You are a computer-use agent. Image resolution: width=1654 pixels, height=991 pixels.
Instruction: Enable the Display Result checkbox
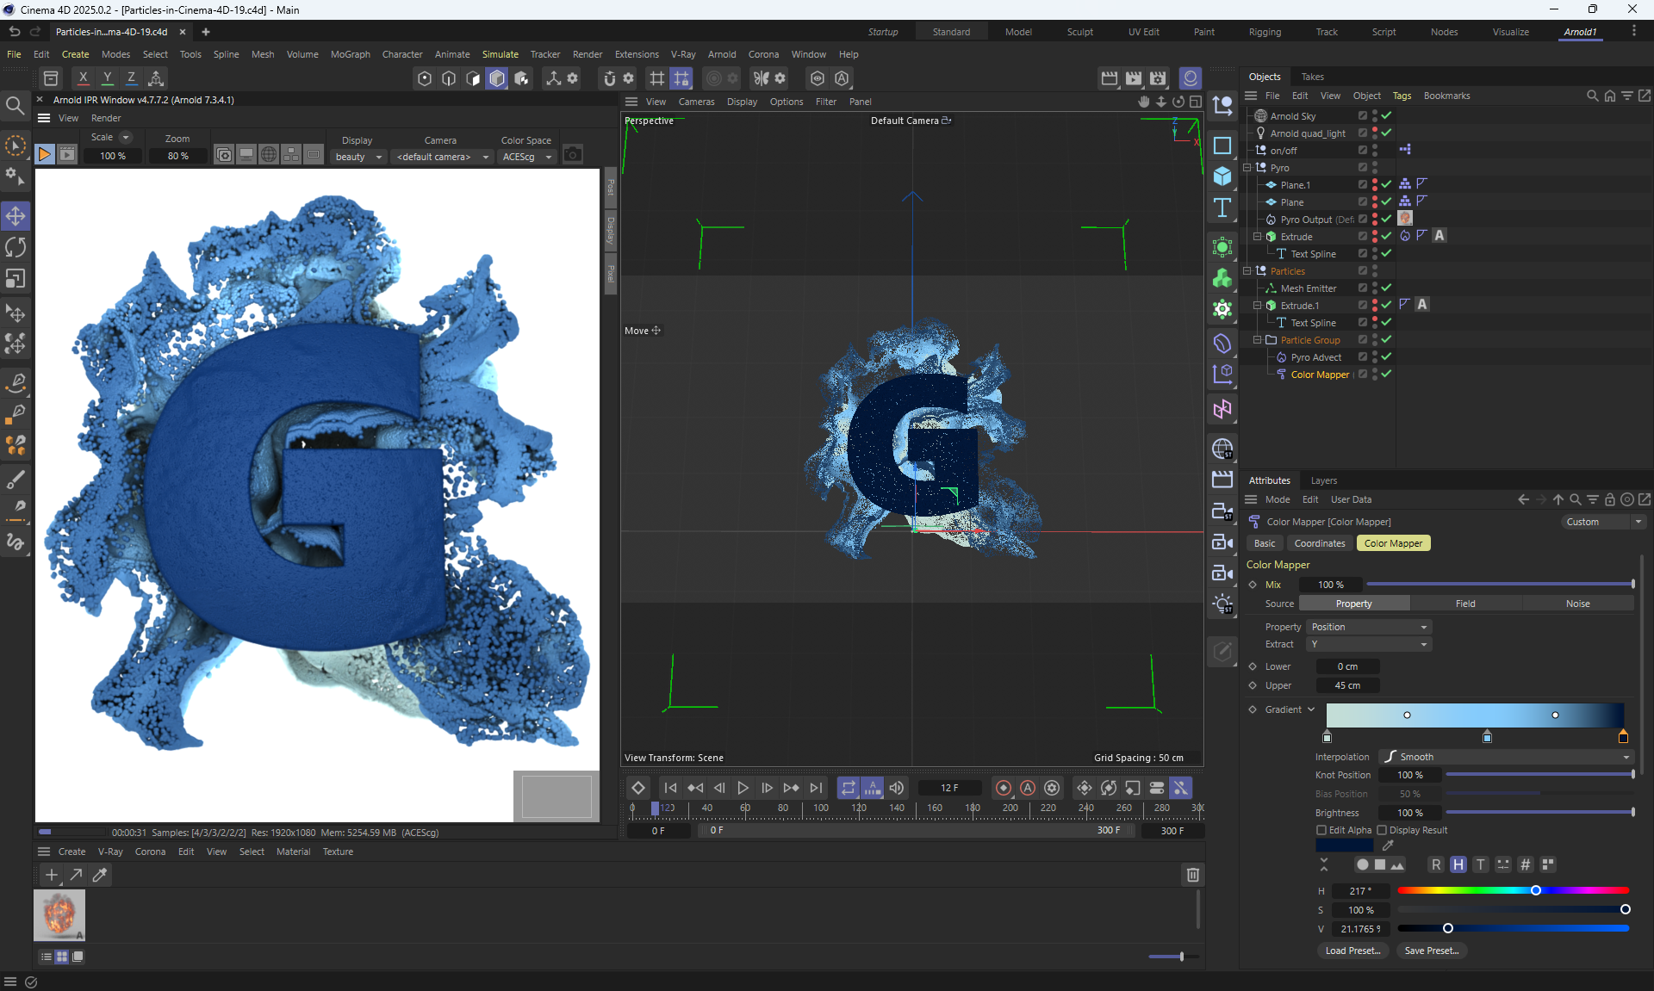[x=1382, y=830]
